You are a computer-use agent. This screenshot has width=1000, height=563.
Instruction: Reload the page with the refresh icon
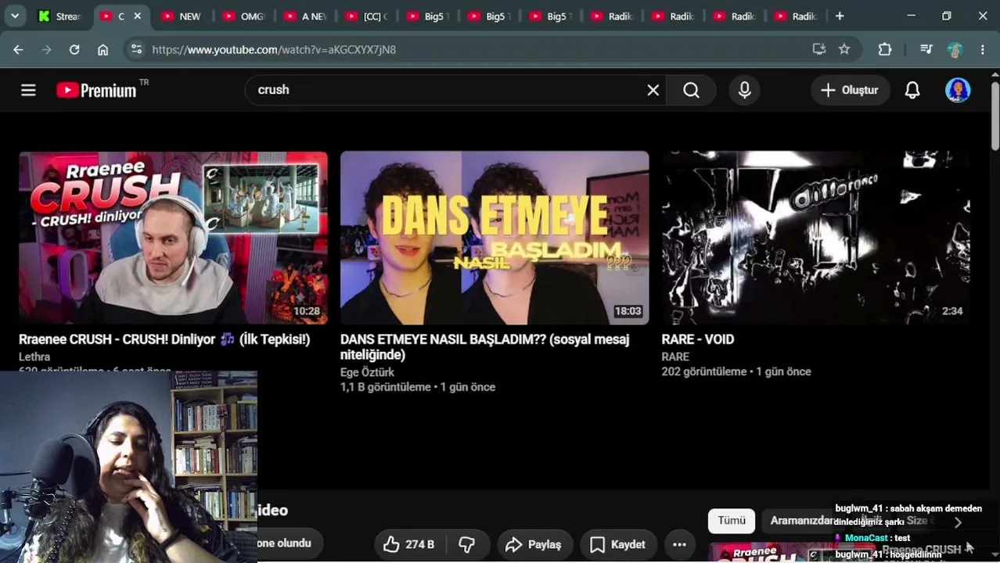click(x=74, y=49)
